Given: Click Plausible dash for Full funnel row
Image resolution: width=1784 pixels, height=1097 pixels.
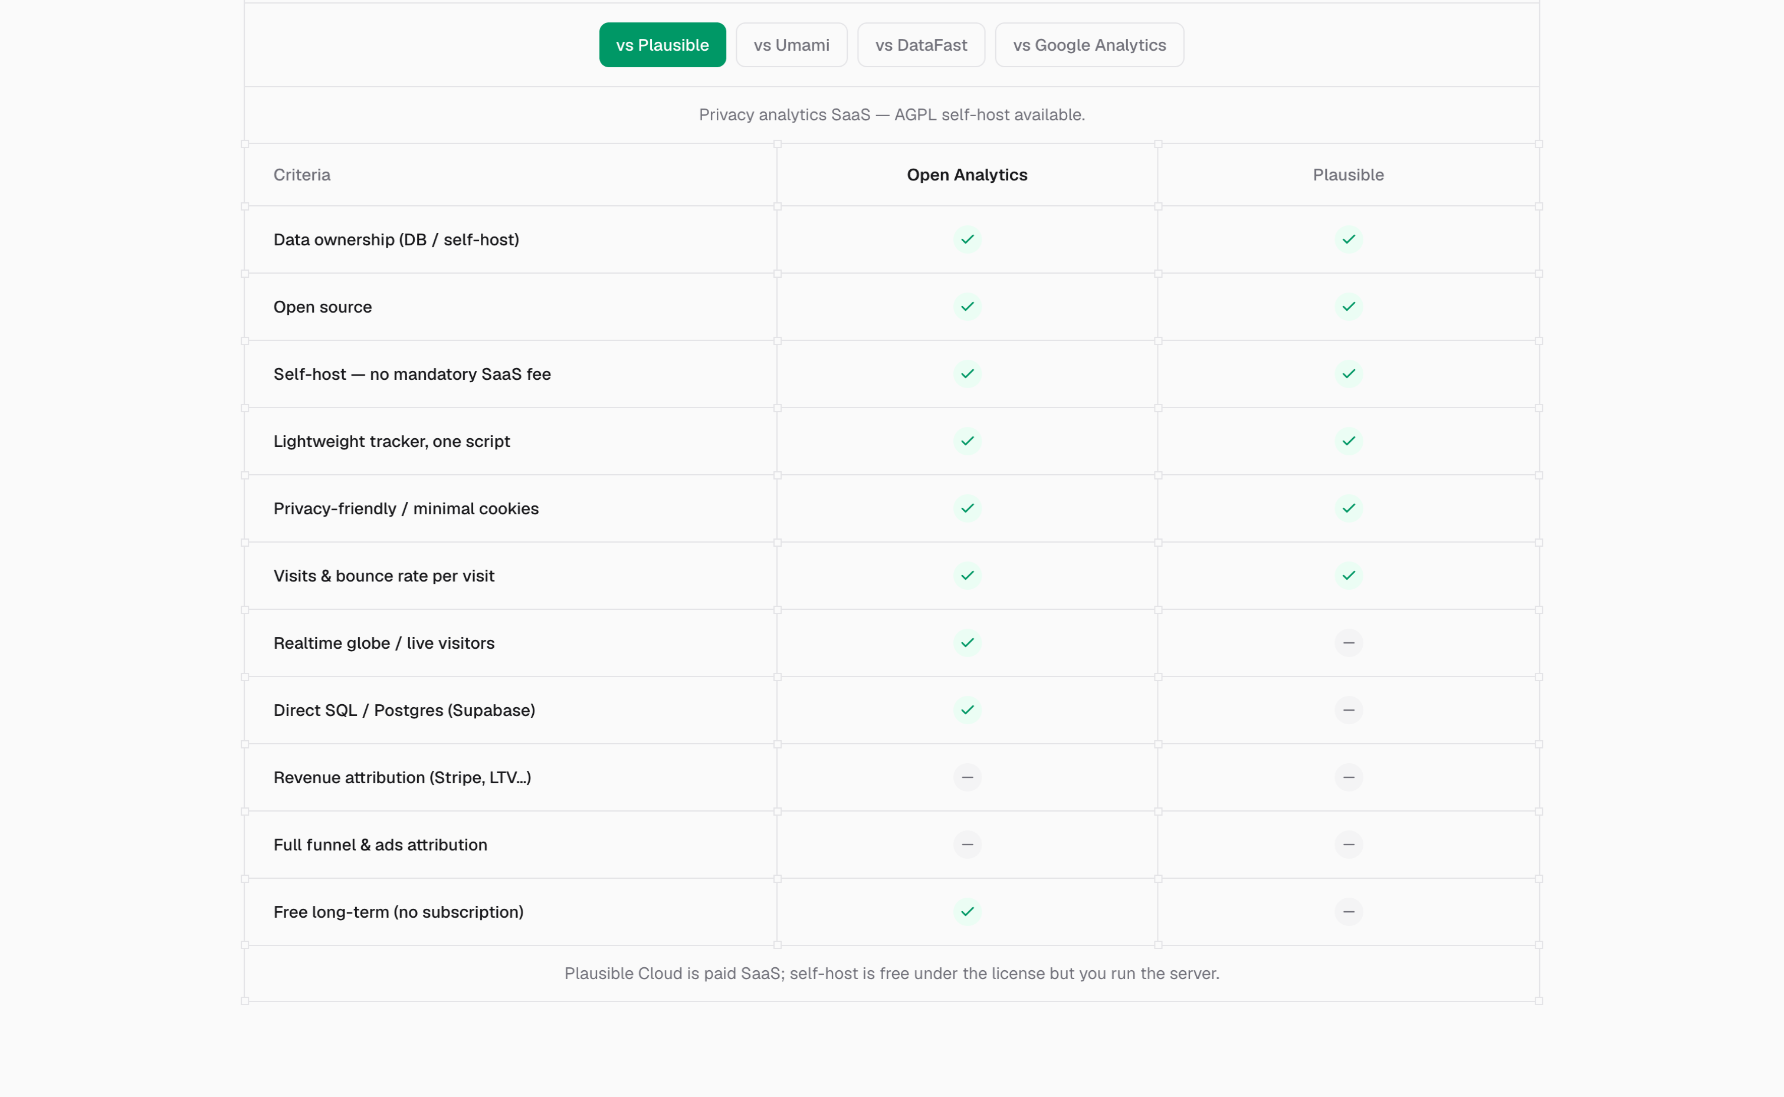Looking at the screenshot, I should point(1349,845).
